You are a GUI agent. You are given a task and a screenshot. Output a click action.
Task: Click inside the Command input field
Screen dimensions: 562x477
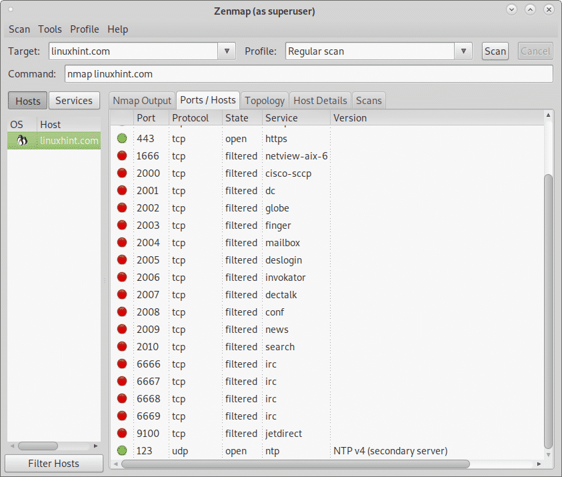pyautogui.click(x=309, y=74)
